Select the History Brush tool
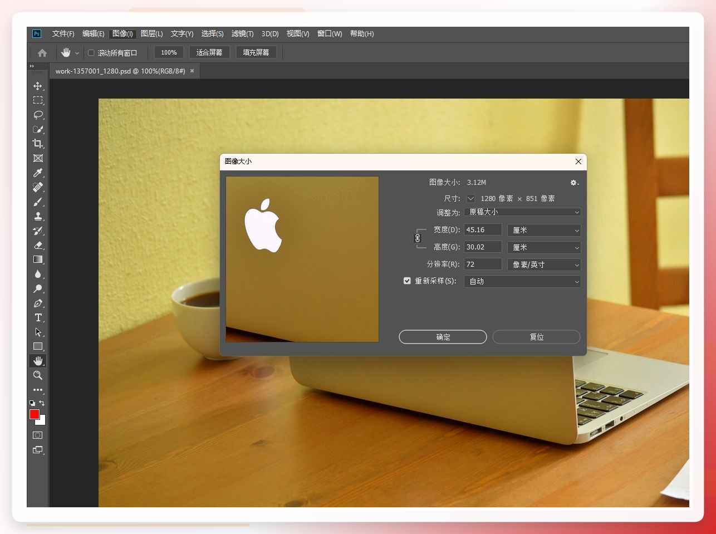716x534 pixels. [x=38, y=231]
